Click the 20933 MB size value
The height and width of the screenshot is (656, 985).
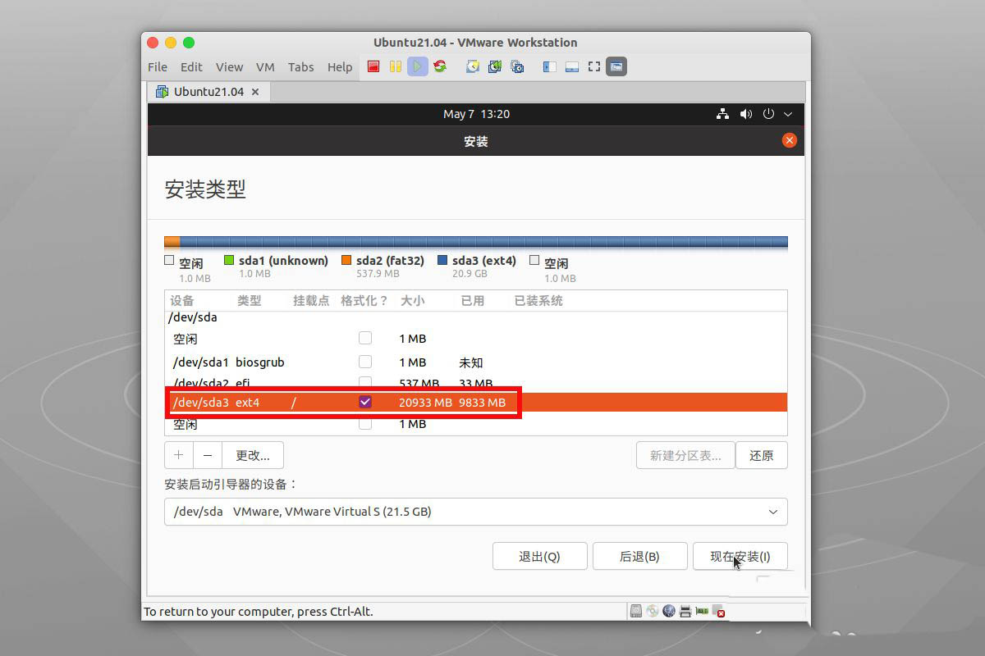click(425, 403)
